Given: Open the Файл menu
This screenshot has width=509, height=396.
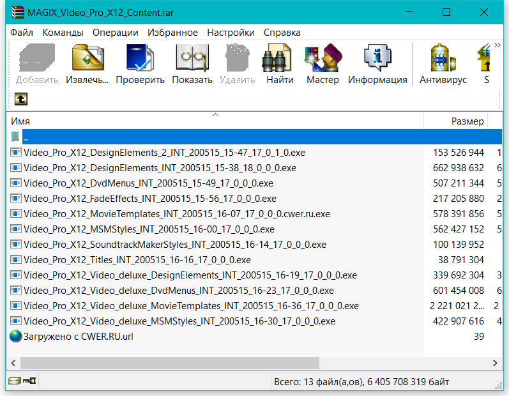Looking at the screenshot, I should (22, 33).
